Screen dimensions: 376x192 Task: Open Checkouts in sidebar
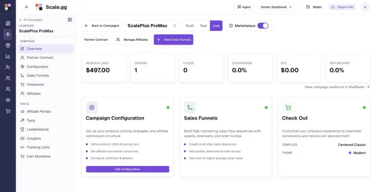[x=46, y=84]
